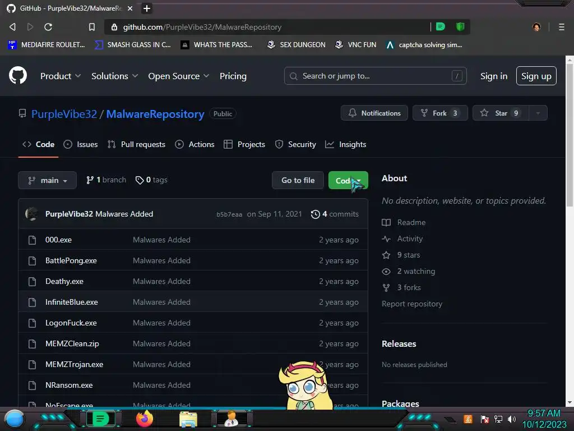Image resolution: width=574 pixels, height=431 pixels.
Task: Fork the repository
Action: tap(440, 113)
